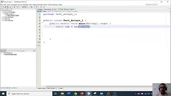
Task: Select Test_Arrays_1.java in Projects tree
Action: pos(13,15)
